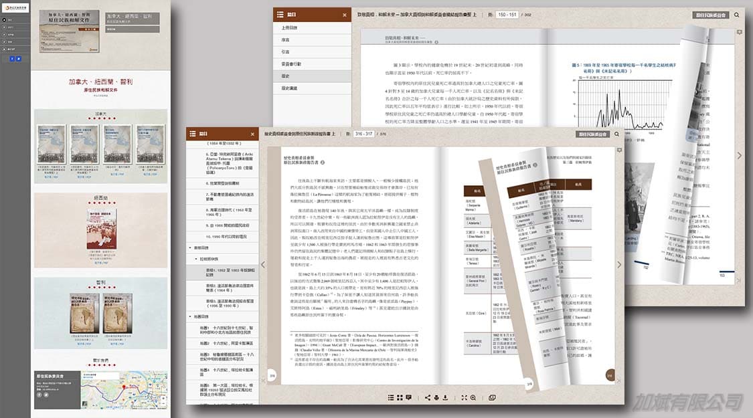Open 歷史遺緒 in the back viewer's contents
This screenshot has height=418, width=753.
[313, 88]
